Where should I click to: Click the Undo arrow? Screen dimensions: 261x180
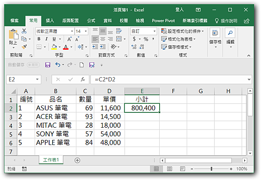click(x=58, y=65)
